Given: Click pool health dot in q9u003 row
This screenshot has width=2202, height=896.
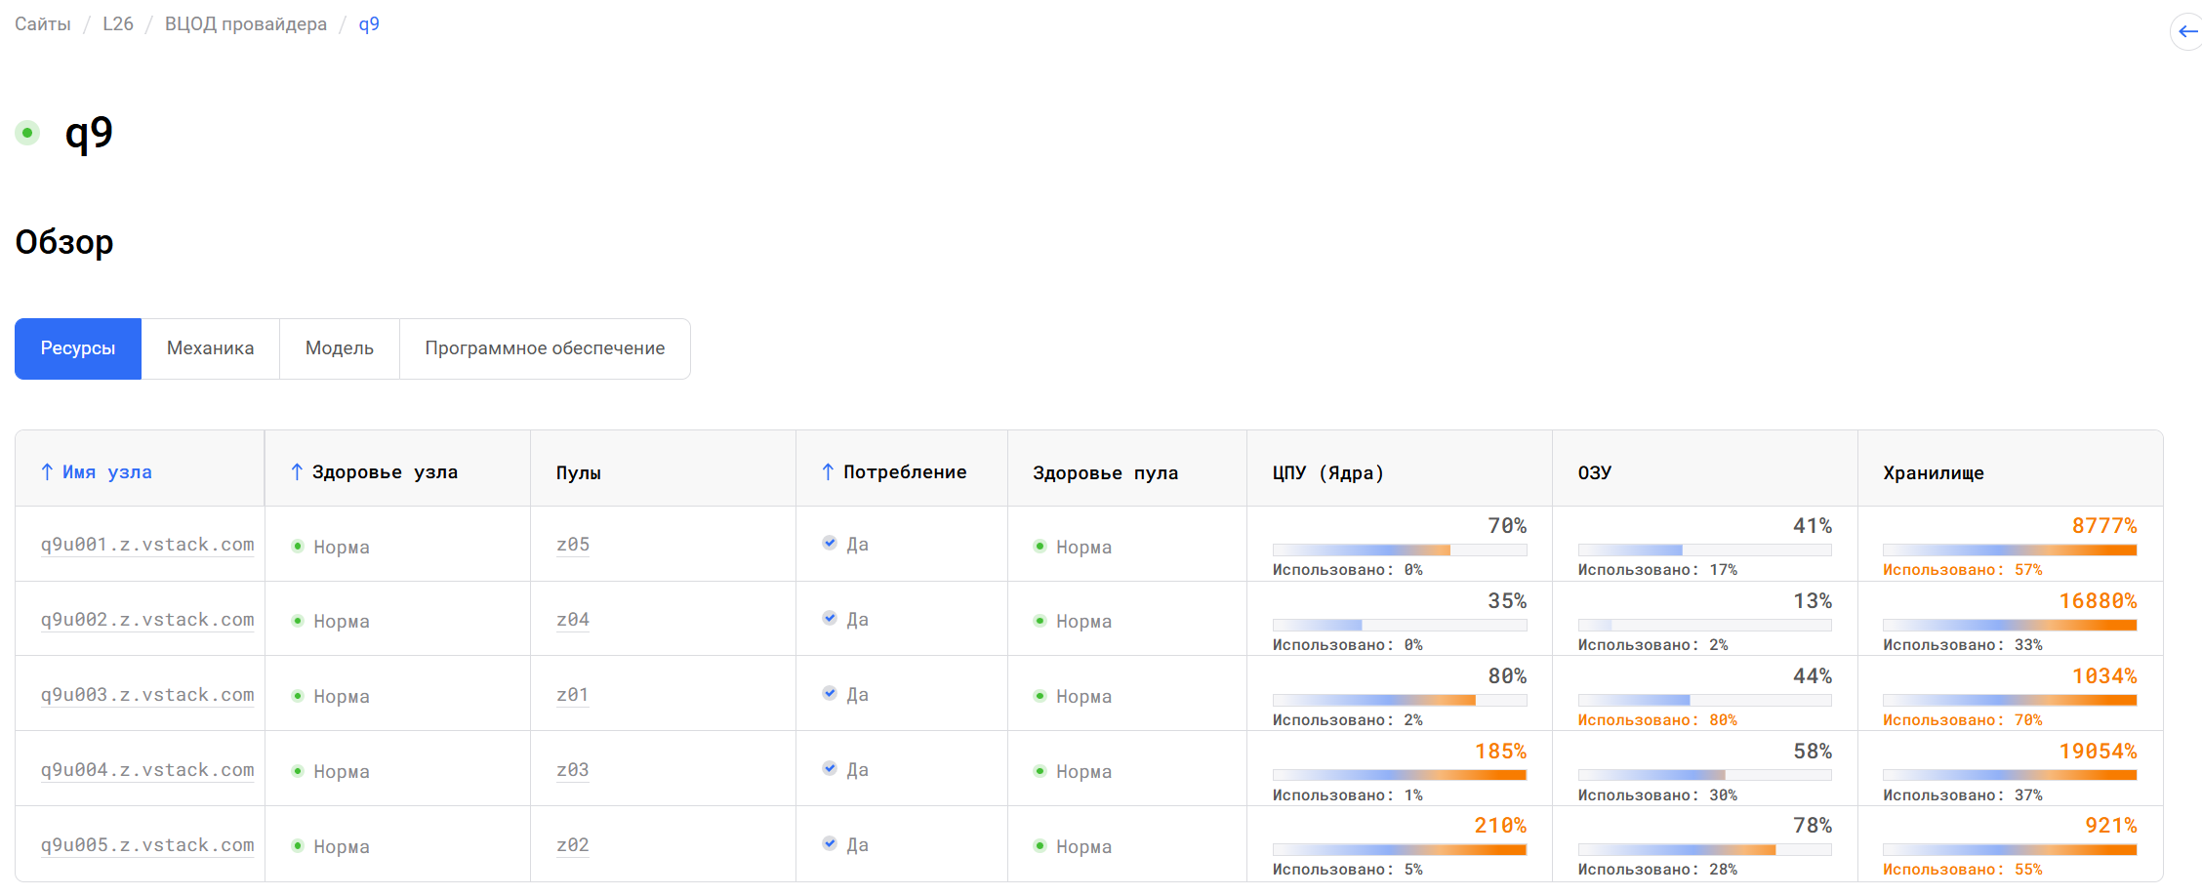Looking at the screenshot, I should coord(1040,696).
